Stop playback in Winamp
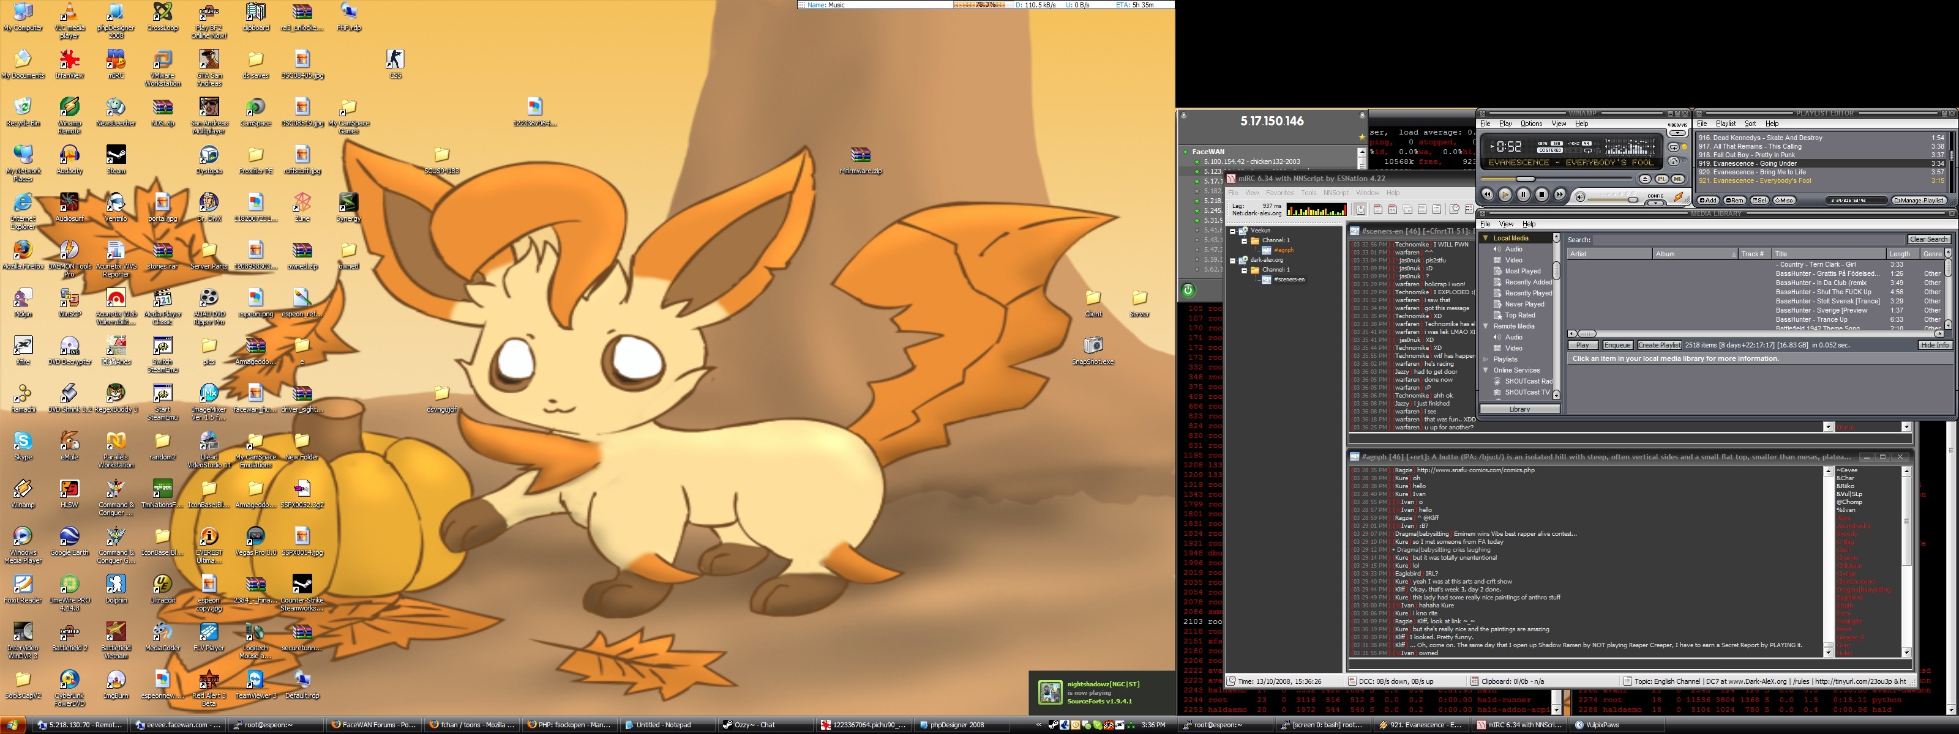Viewport: 1959px width, 734px height. (x=1542, y=195)
